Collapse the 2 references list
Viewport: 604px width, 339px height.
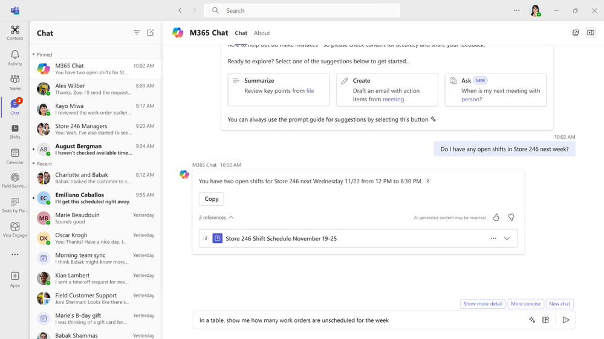[216, 218]
